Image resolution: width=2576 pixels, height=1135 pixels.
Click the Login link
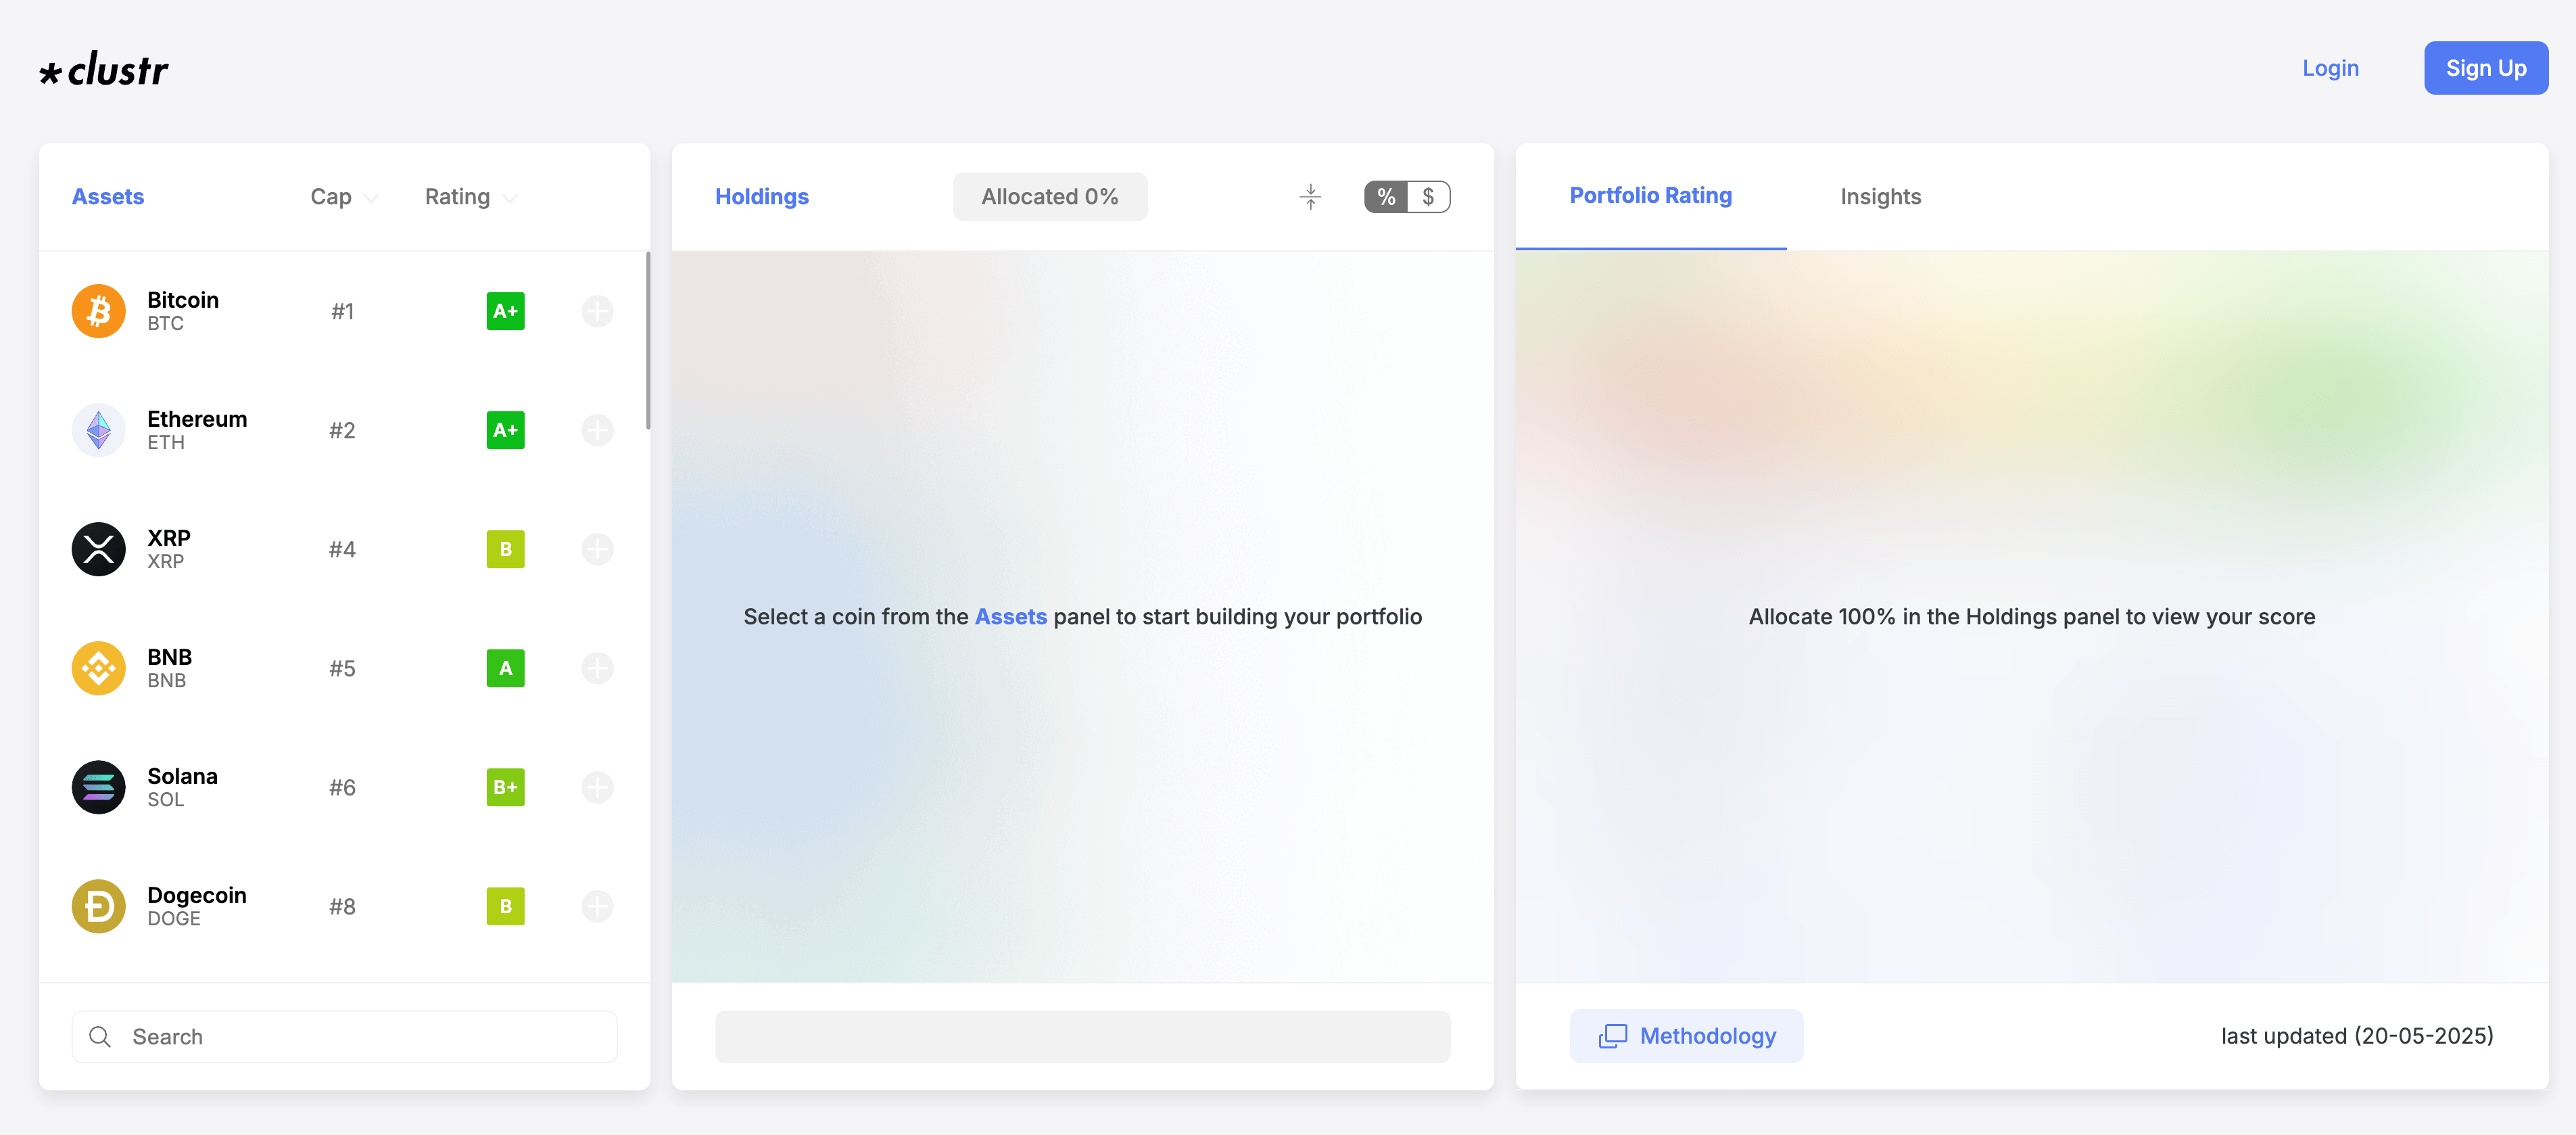pyautogui.click(x=2330, y=68)
